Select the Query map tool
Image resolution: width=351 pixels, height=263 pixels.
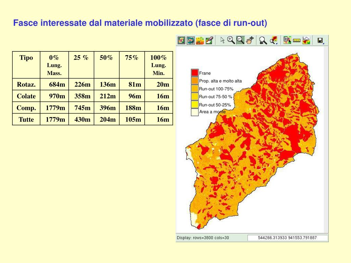coord(287,40)
